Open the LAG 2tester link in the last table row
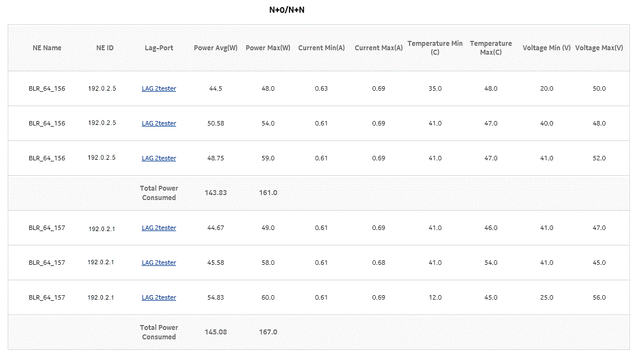Image resolution: width=636 pixels, height=356 pixels. point(159,297)
